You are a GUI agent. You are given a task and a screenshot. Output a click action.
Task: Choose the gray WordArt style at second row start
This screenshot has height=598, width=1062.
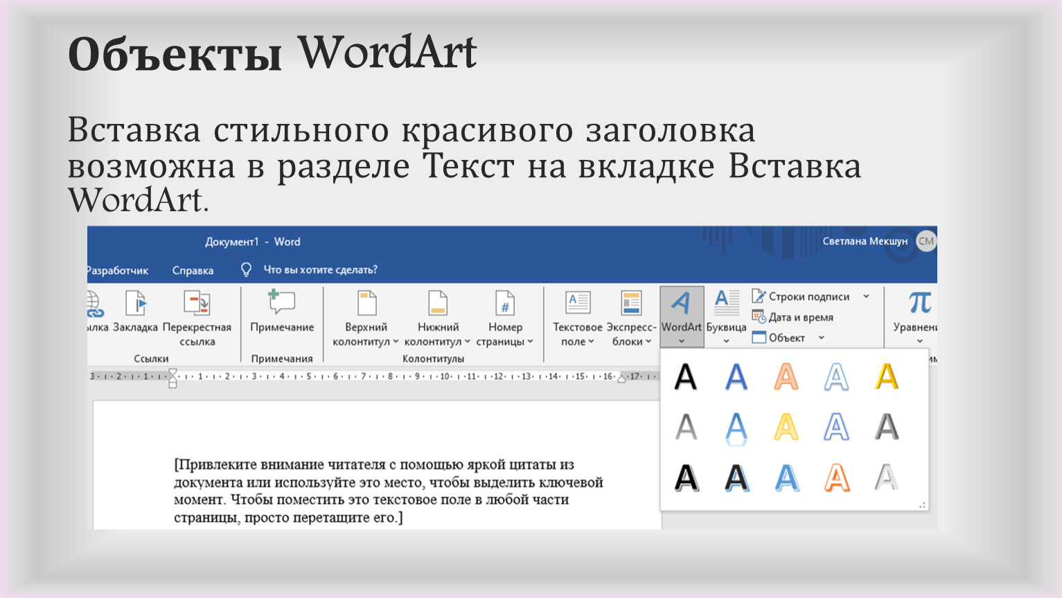point(686,427)
